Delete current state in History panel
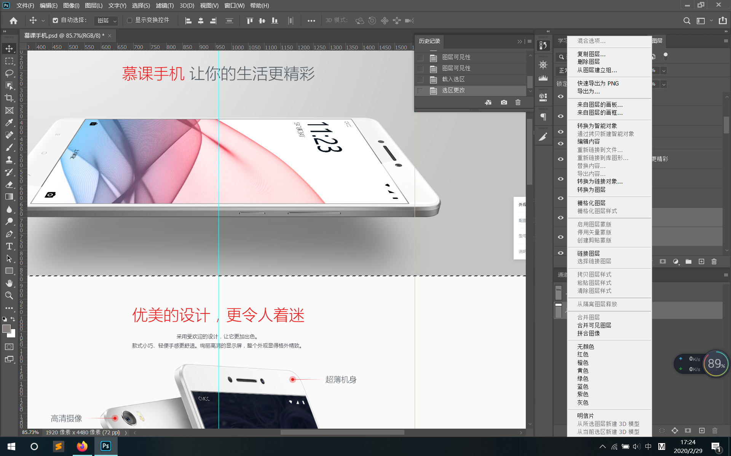 point(518,103)
